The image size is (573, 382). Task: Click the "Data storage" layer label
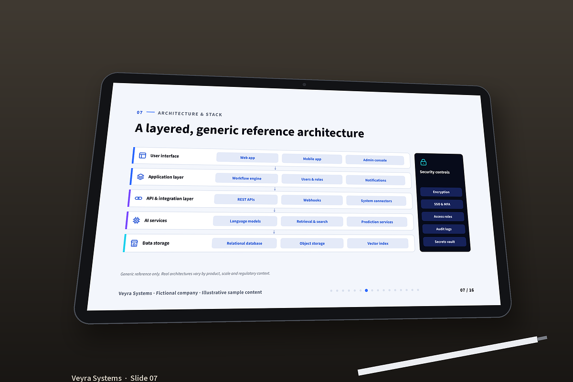[x=156, y=243]
